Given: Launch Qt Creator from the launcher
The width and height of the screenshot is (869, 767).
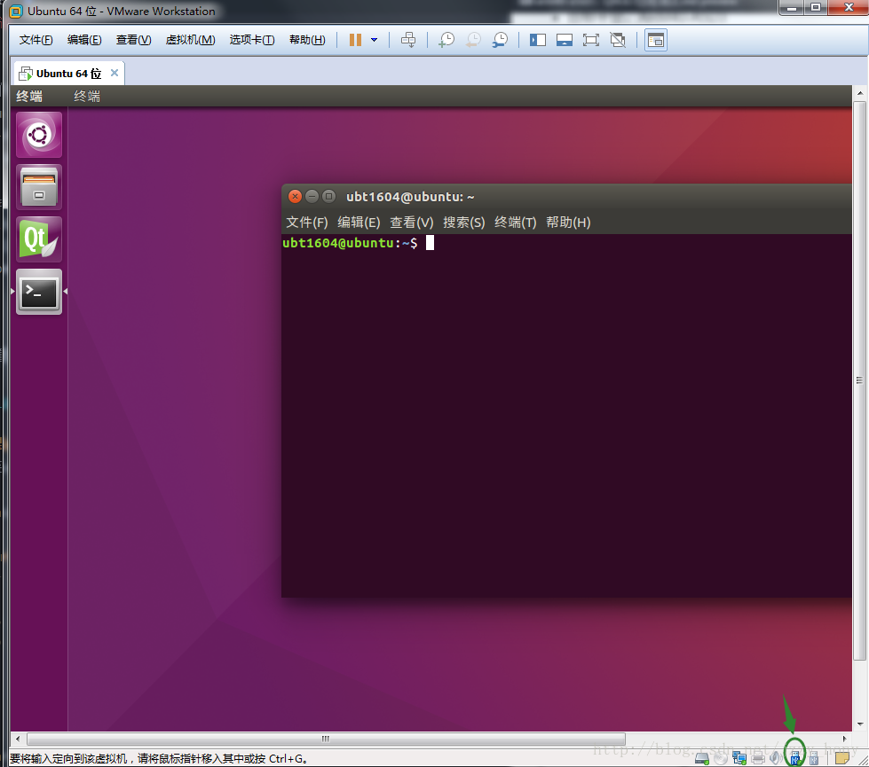Looking at the screenshot, I should click(39, 239).
